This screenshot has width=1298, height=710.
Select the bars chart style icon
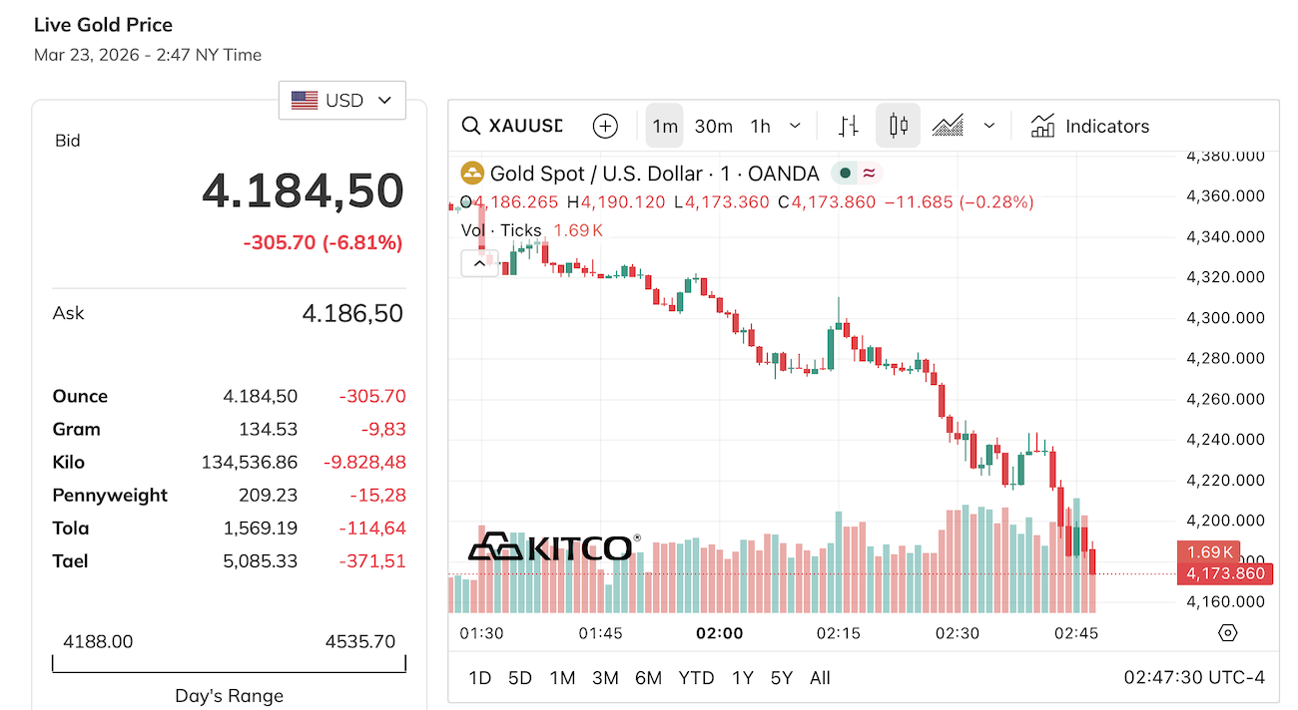click(849, 127)
